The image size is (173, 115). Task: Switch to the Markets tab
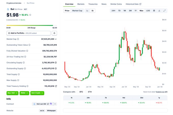point(81,4)
